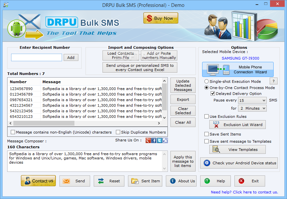Click the horizontal scrollbar thumb of list

tap(44, 123)
